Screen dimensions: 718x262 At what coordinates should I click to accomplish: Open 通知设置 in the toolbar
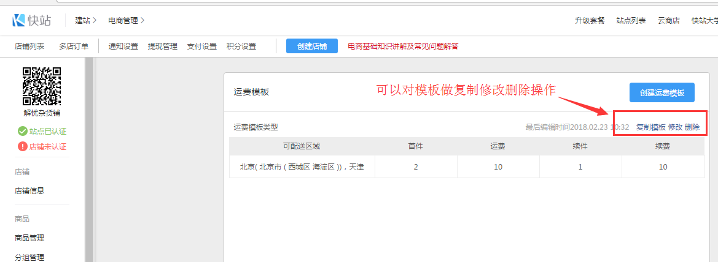point(123,46)
